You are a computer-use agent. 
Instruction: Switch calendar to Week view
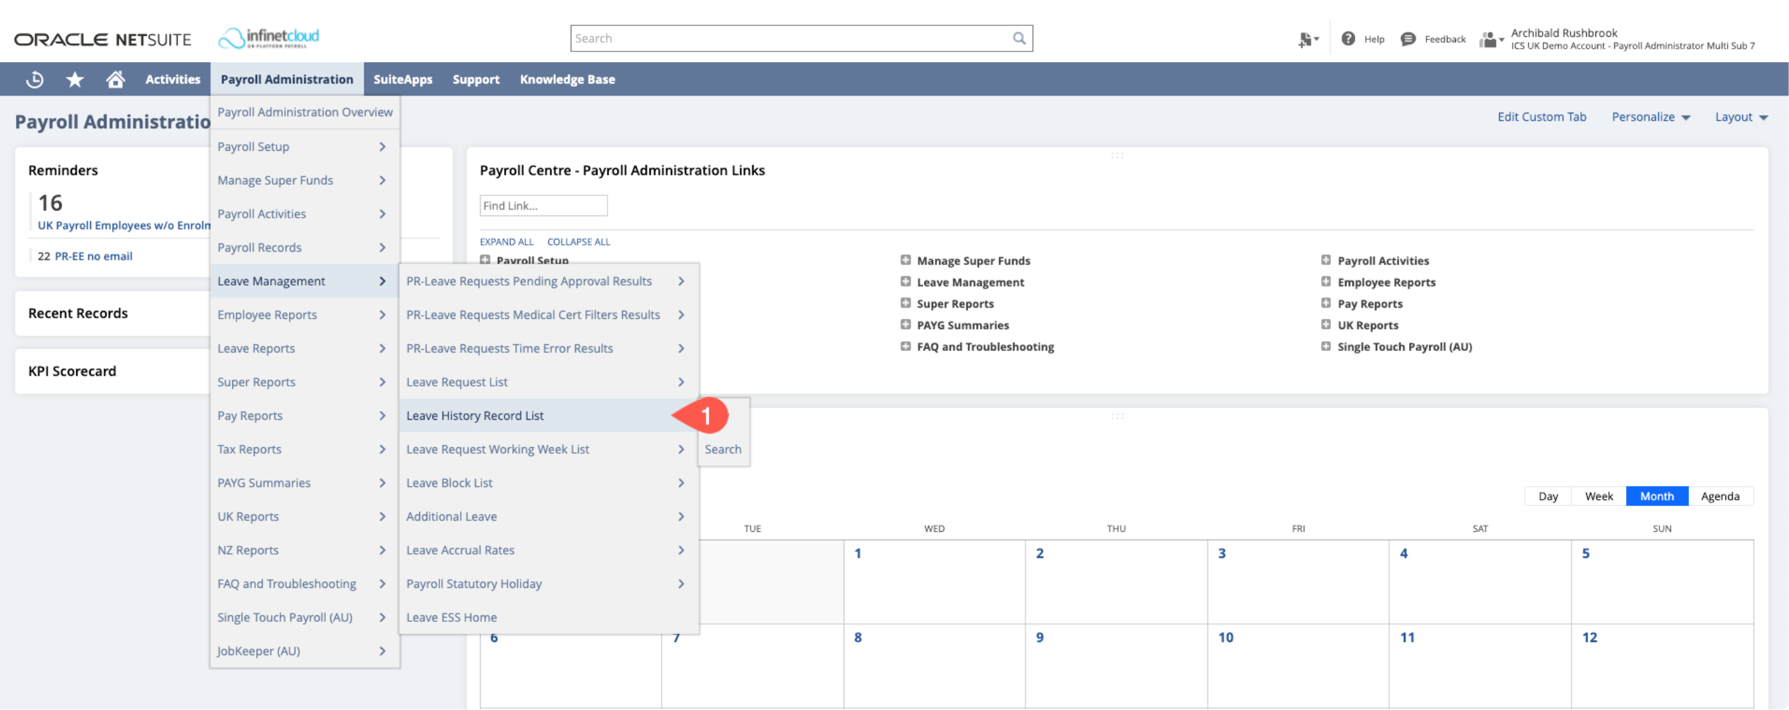1598,496
